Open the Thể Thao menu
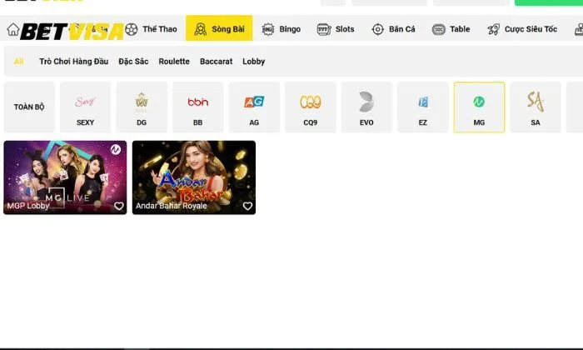Viewport: 583px width, 350px height. [x=152, y=29]
